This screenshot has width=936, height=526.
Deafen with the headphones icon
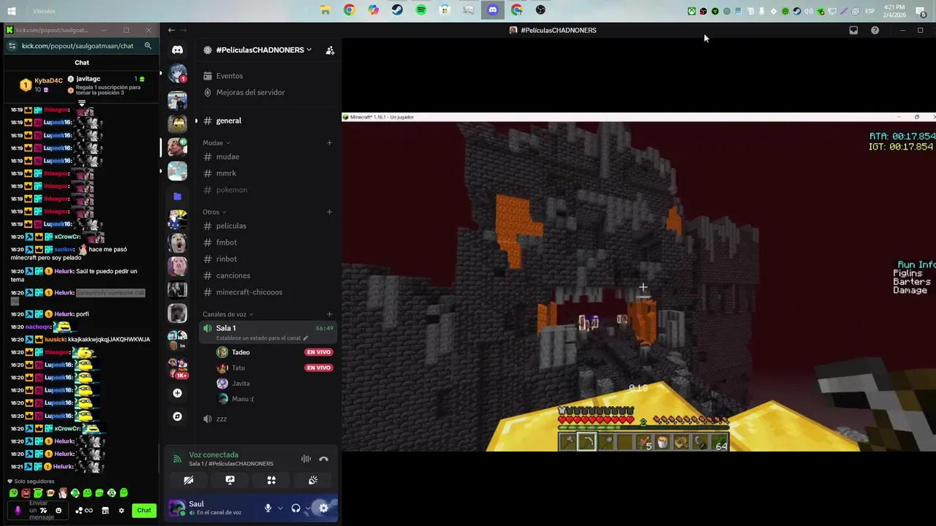click(295, 508)
